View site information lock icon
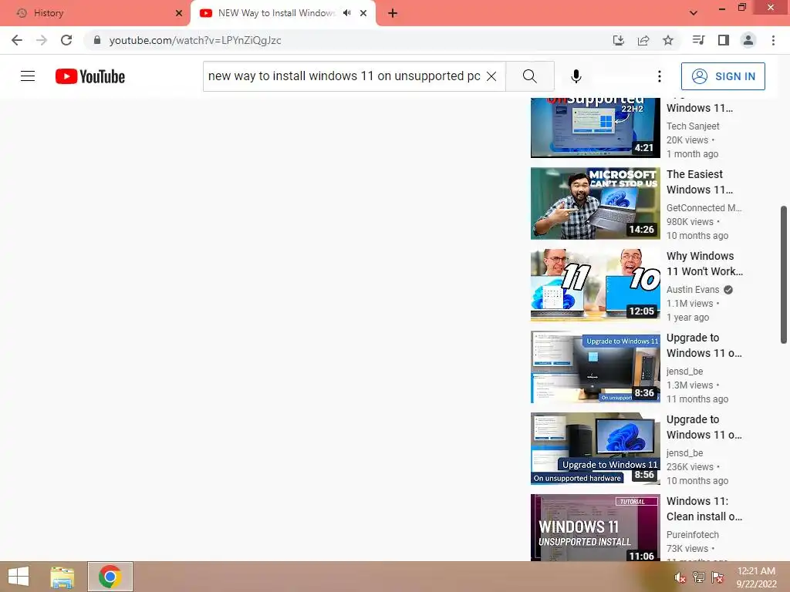The height and width of the screenshot is (592, 790). (x=97, y=40)
